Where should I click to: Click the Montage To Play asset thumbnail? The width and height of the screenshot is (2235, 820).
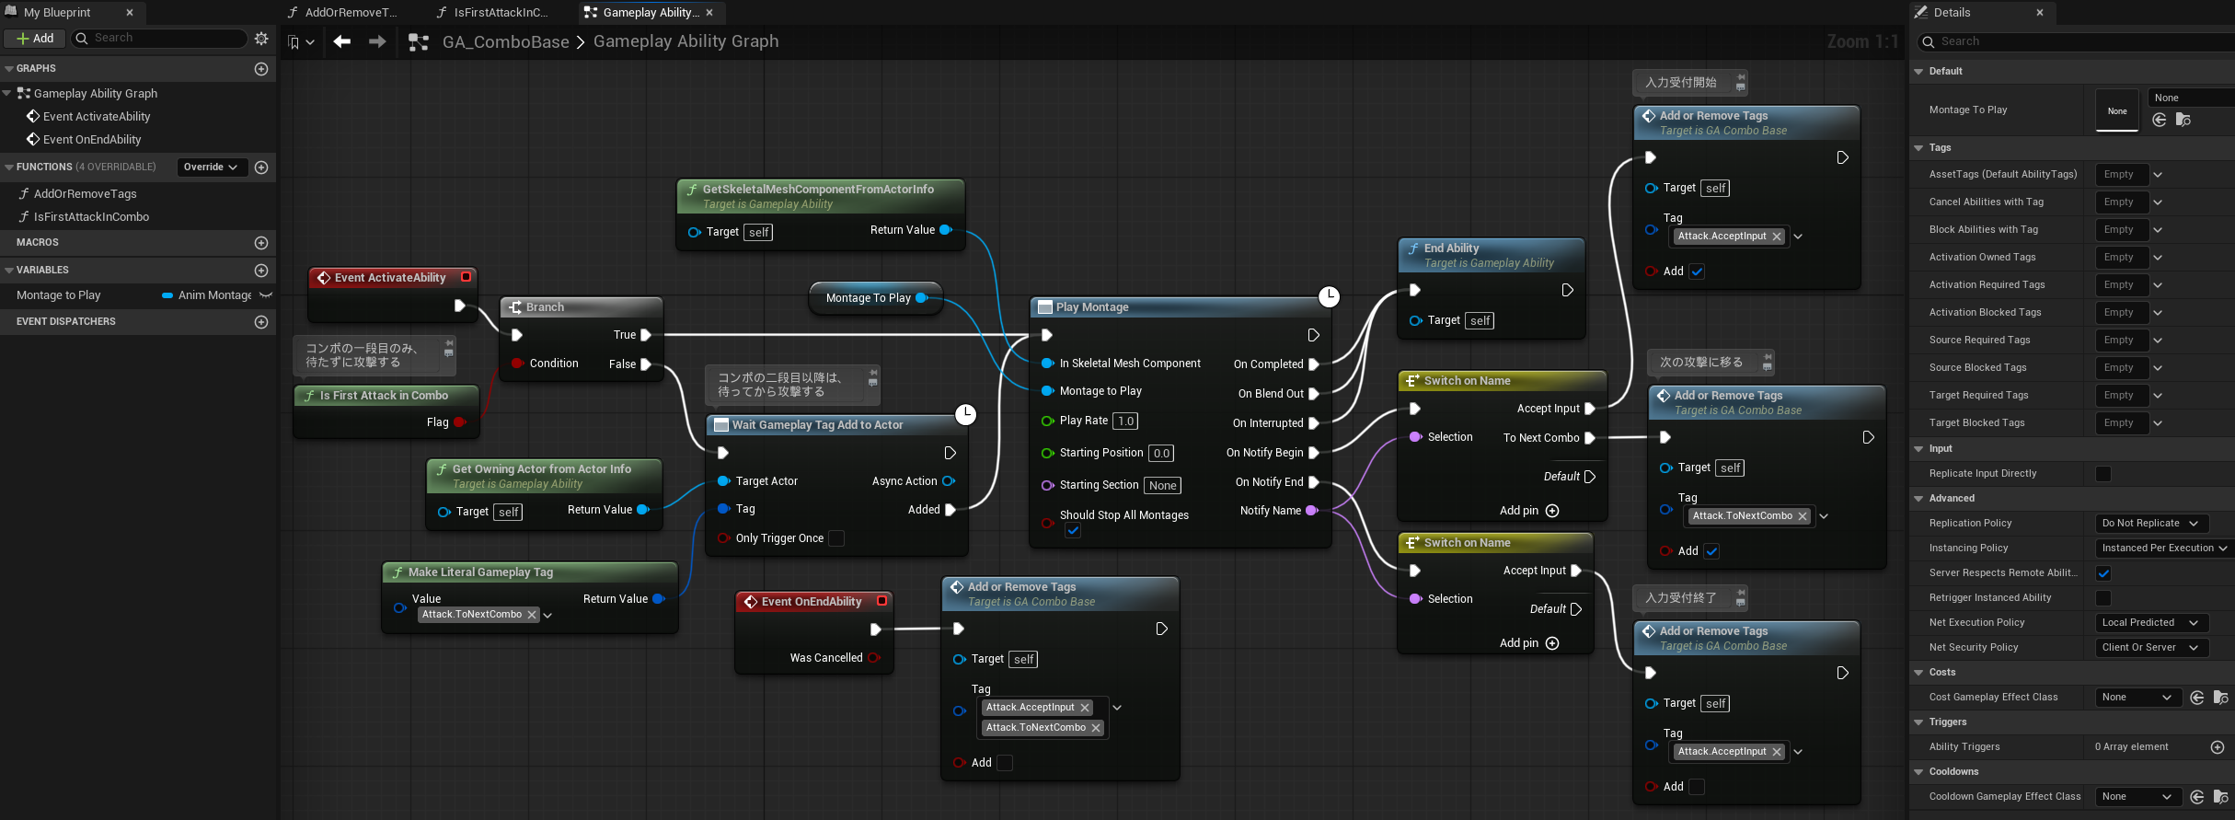pyautogui.click(x=2117, y=110)
